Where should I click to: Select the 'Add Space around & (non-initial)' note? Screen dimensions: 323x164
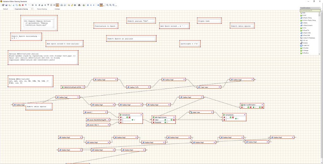point(65,44)
